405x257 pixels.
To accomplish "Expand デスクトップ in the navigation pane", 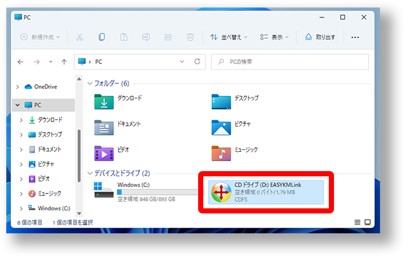I will point(21,134).
